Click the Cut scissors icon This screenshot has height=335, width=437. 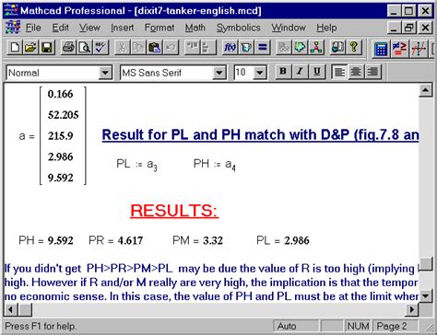click(122, 48)
